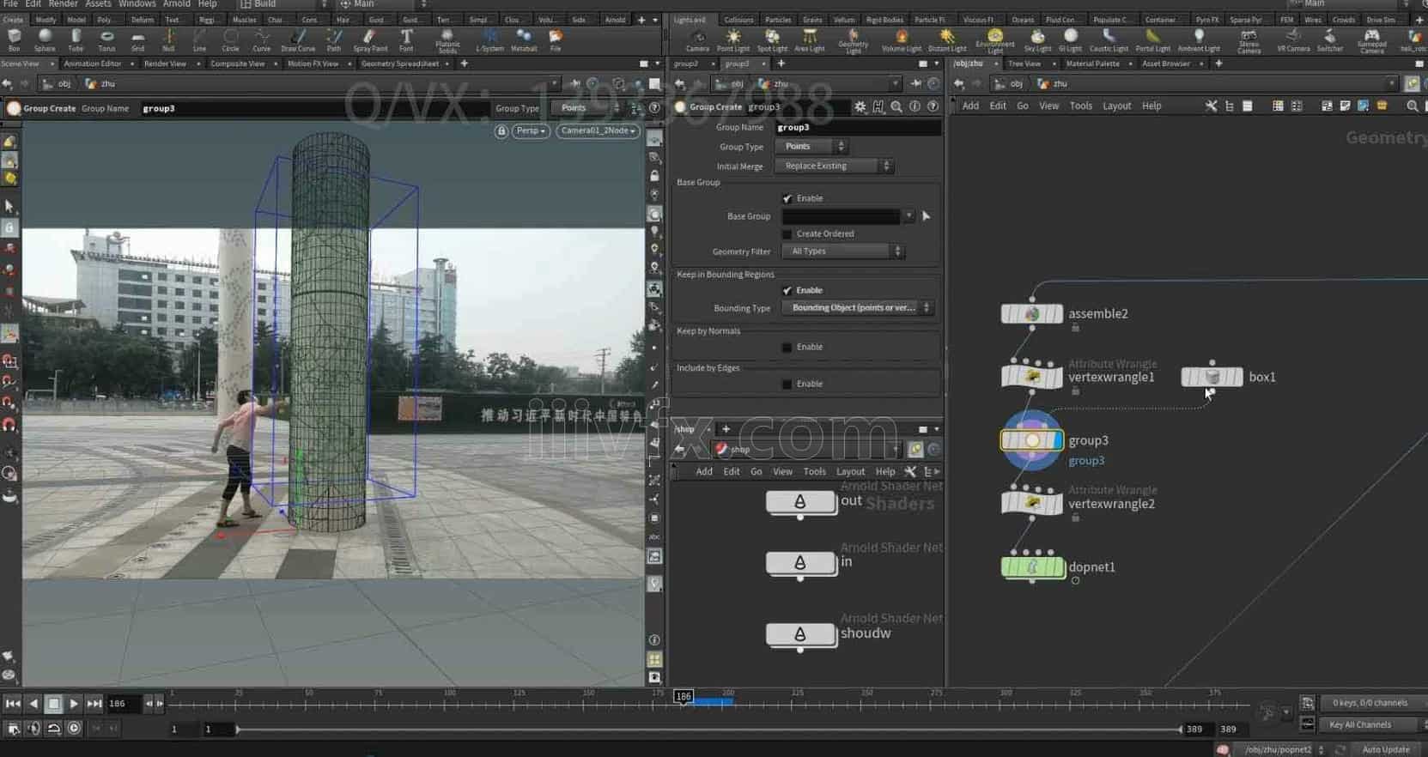This screenshot has width=1428, height=757.
Task: Add a Portal Light
Action: pyautogui.click(x=1152, y=39)
